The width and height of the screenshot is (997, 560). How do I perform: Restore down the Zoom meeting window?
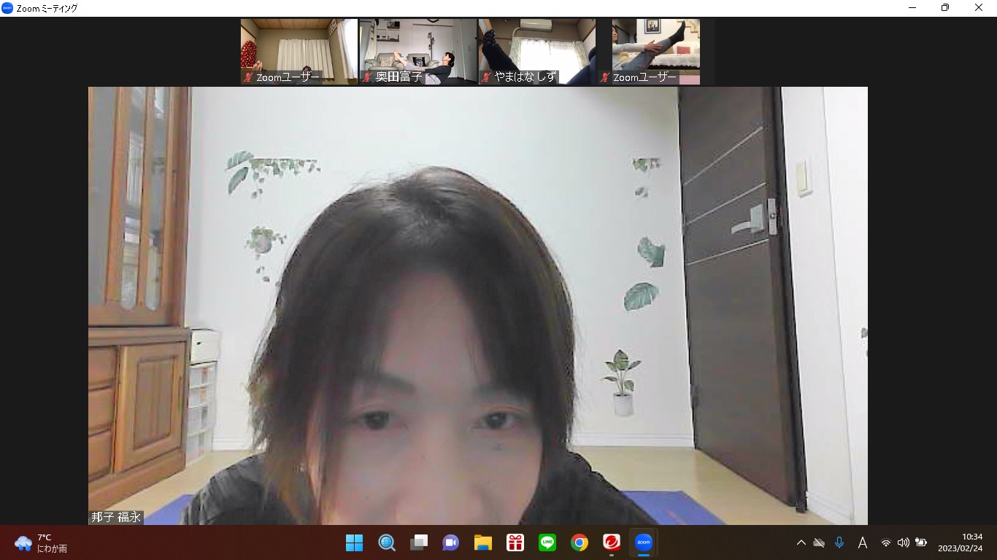pos(945,8)
